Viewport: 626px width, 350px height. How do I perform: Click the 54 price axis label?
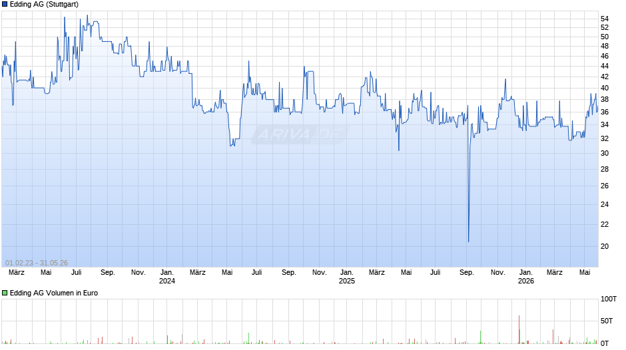(x=605, y=19)
